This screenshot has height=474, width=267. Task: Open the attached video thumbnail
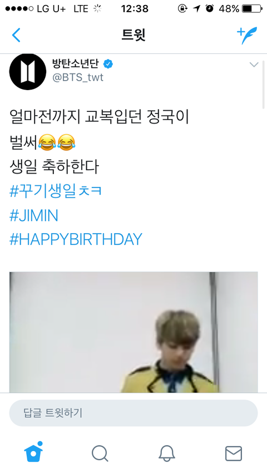click(133, 332)
